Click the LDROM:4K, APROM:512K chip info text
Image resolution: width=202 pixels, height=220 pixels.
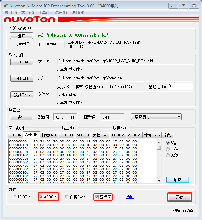click(x=104, y=43)
